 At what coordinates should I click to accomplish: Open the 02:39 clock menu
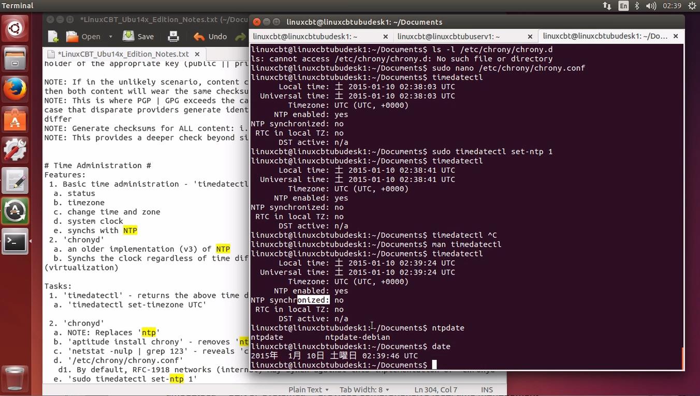[672, 6]
